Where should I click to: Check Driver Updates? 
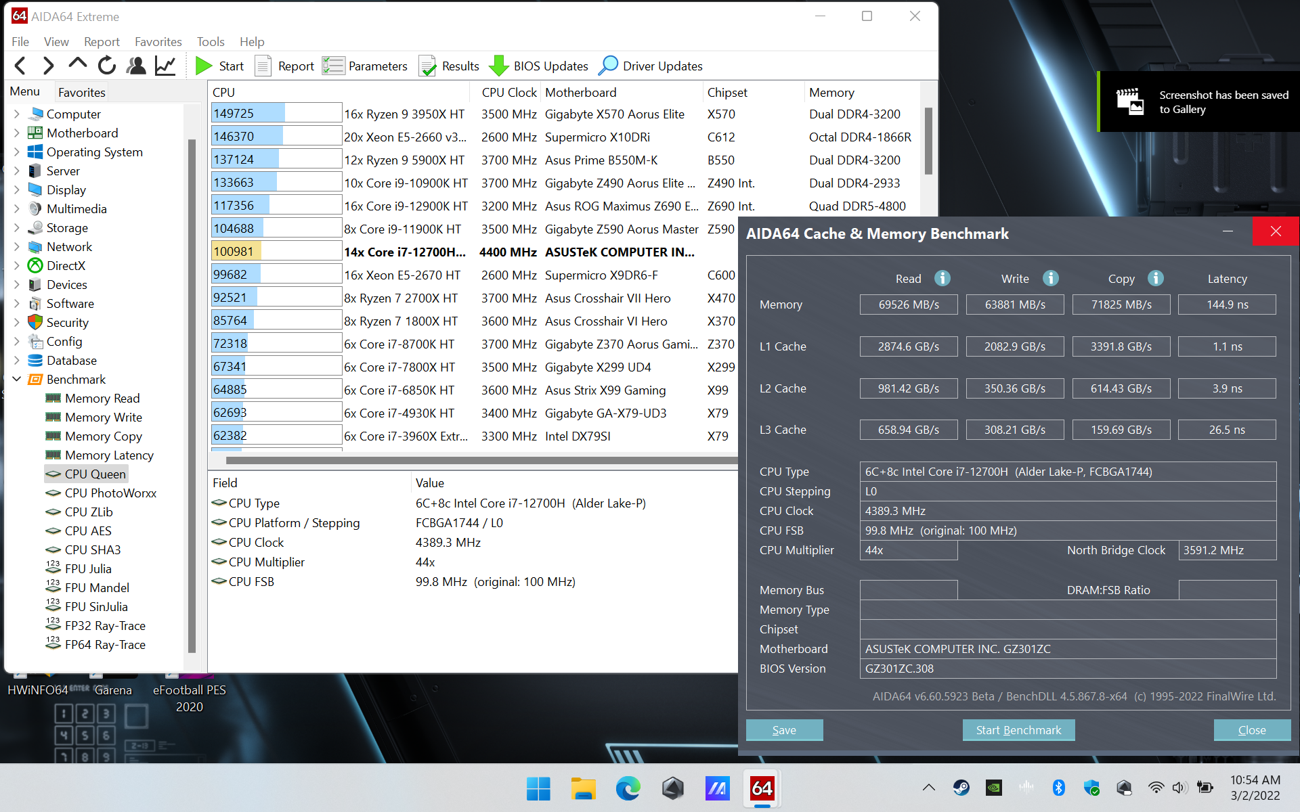651,66
